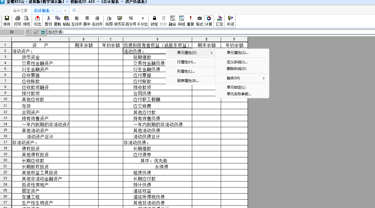Select 单元锁定(L) in the submenu
The image size is (375, 208).
click(x=236, y=87)
